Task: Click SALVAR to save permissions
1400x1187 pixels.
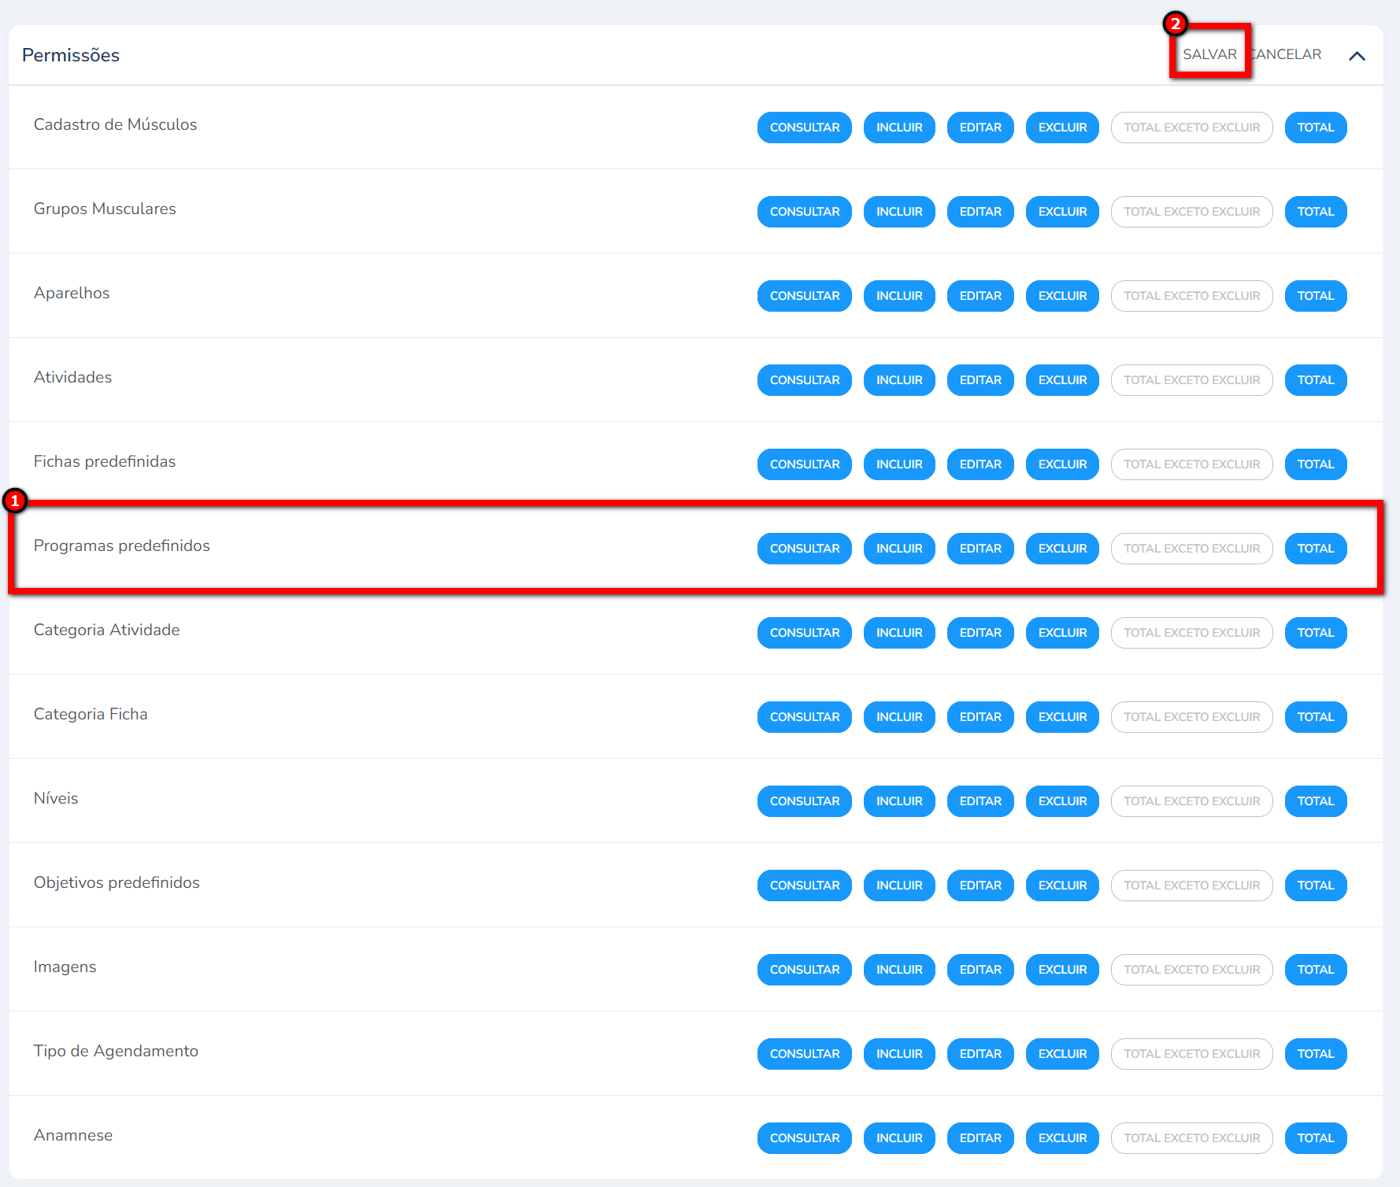Action: 1209,54
